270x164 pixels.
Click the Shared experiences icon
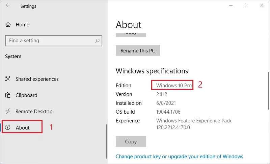point(8,79)
